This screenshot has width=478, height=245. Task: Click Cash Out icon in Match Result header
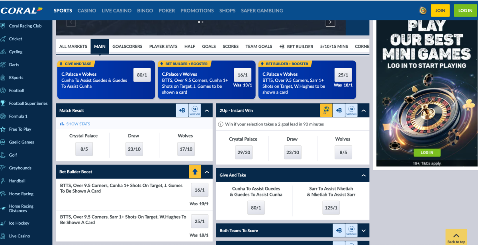coord(194,110)
